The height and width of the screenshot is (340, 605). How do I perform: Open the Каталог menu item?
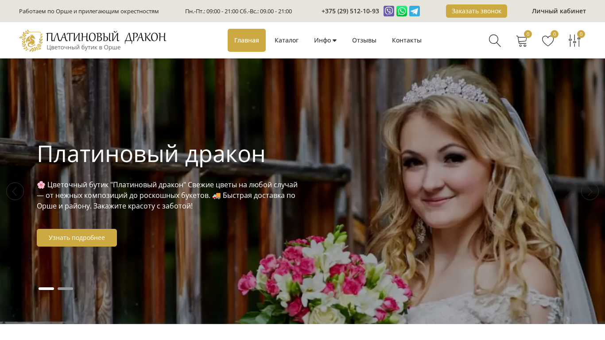click(287, 40)
